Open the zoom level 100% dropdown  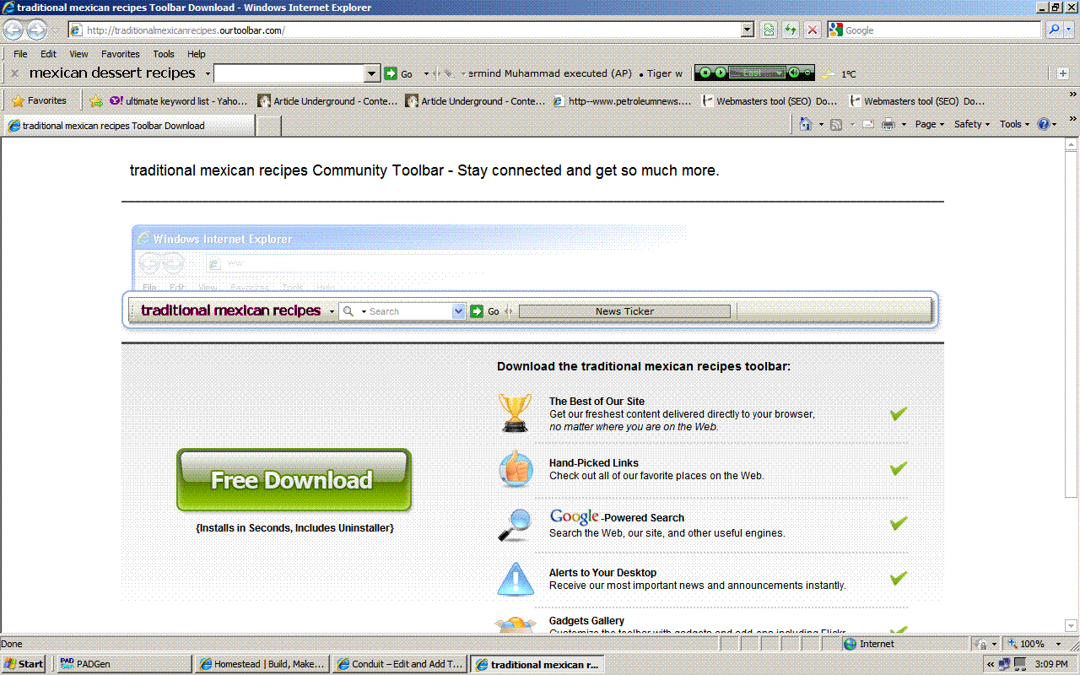point(1059,644)
